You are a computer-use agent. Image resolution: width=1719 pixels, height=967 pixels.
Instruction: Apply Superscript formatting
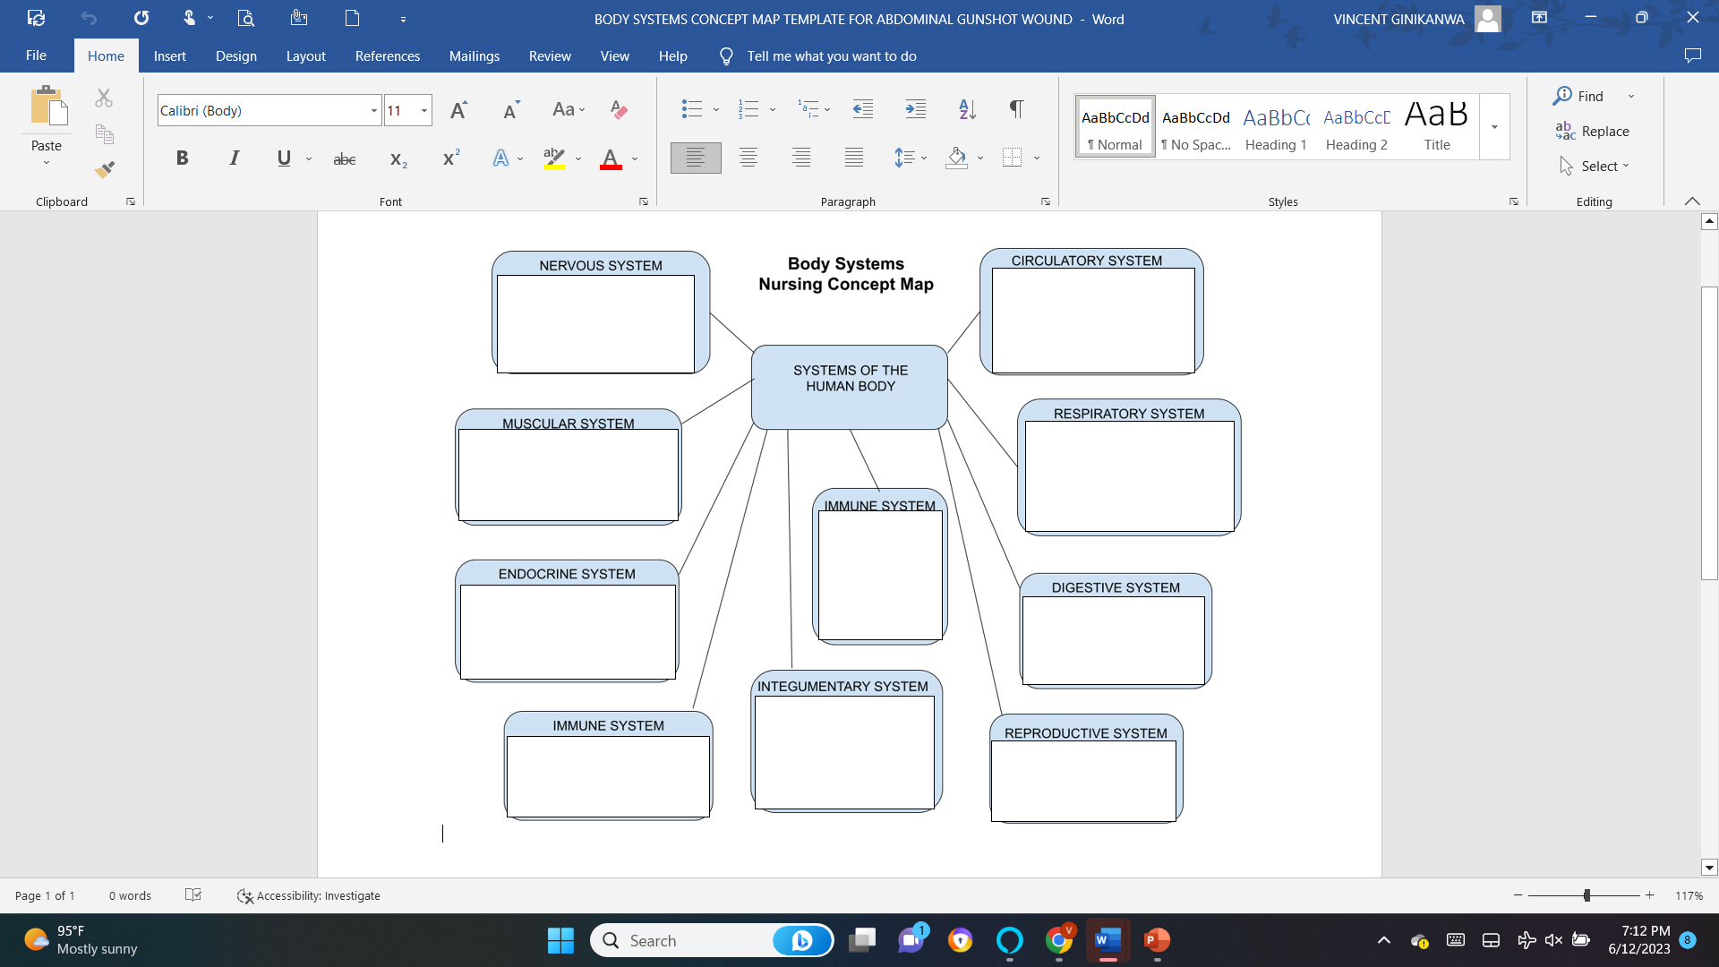(449, 158)
